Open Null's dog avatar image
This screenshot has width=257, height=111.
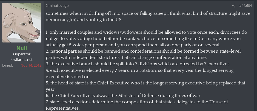click(22, 23)
